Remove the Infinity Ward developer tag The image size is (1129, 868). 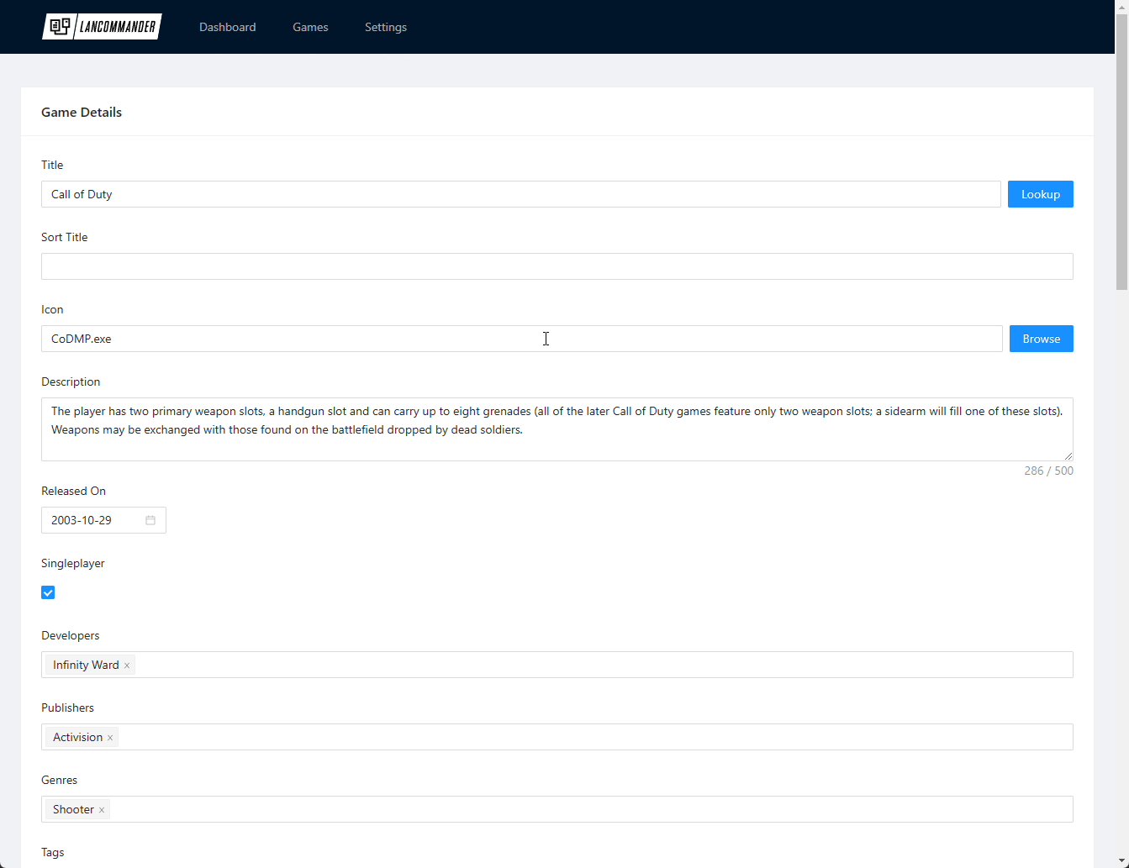click(127, 665)
